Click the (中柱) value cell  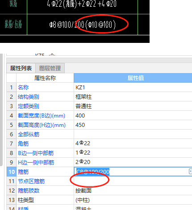133,200
